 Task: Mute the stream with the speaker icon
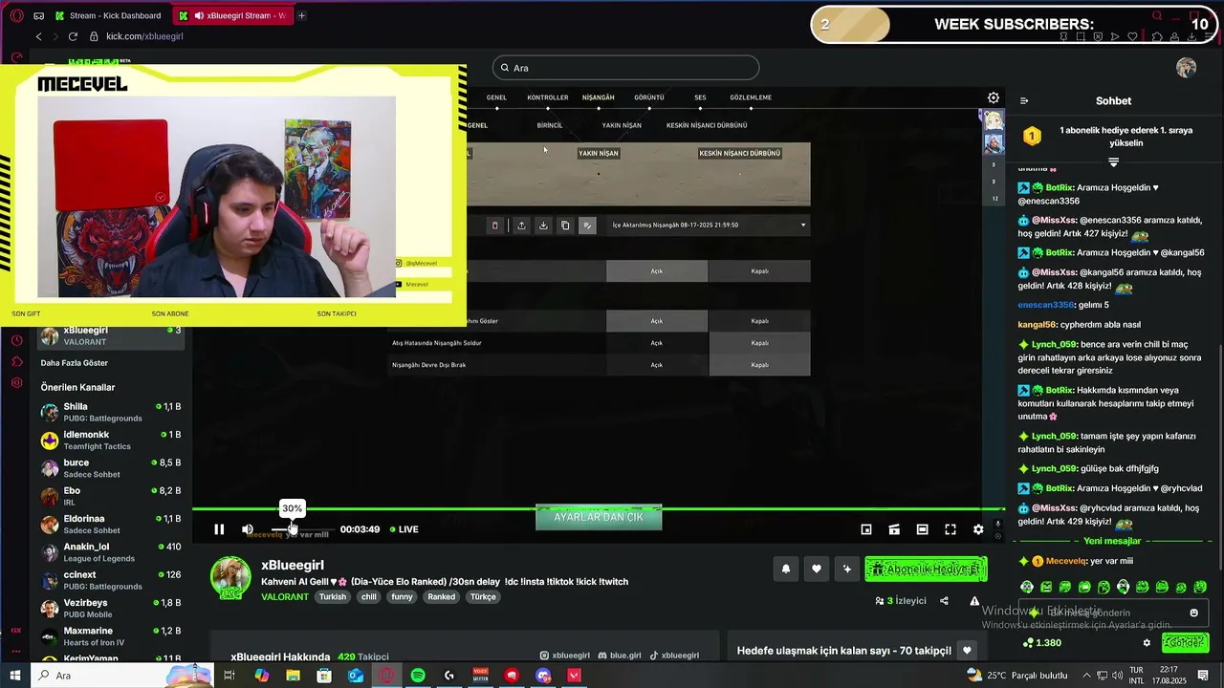(x=248, y=529)
